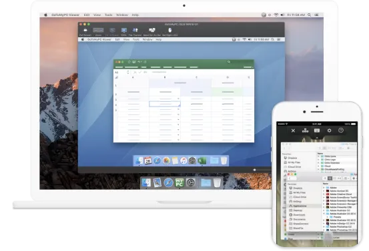Viewport: 369px width, 251px height.
Task: Click the Set Right-click mouse icon
Action: click(170, 30)
